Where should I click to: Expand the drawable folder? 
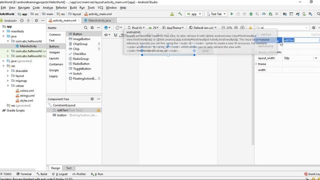coord(8,71)
